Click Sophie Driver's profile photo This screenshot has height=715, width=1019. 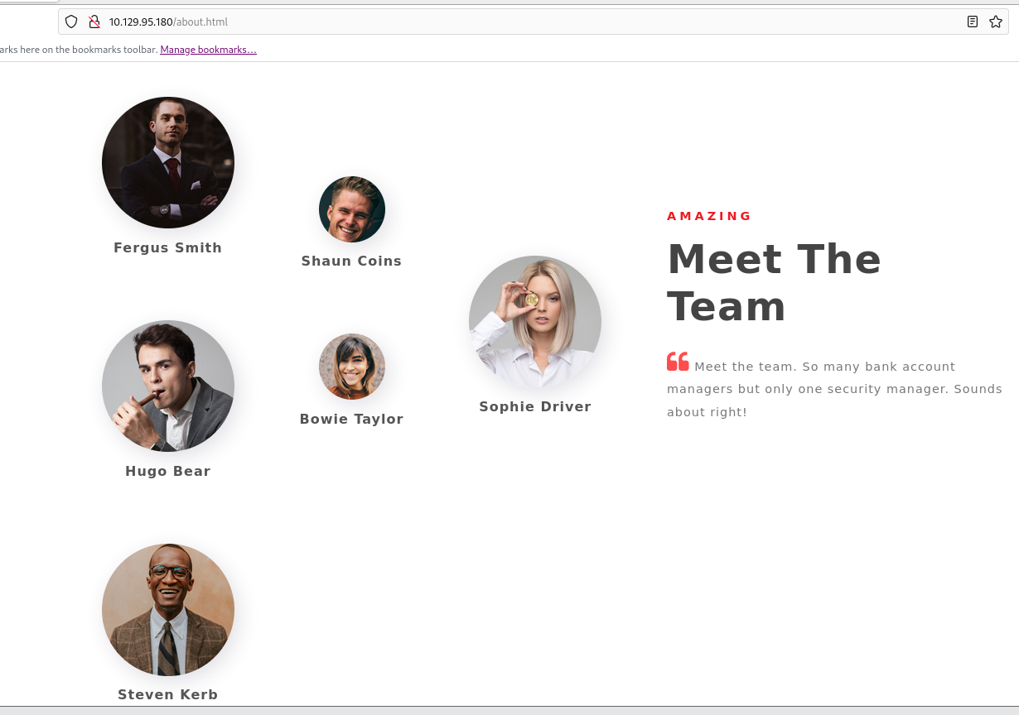pos(535,322)
